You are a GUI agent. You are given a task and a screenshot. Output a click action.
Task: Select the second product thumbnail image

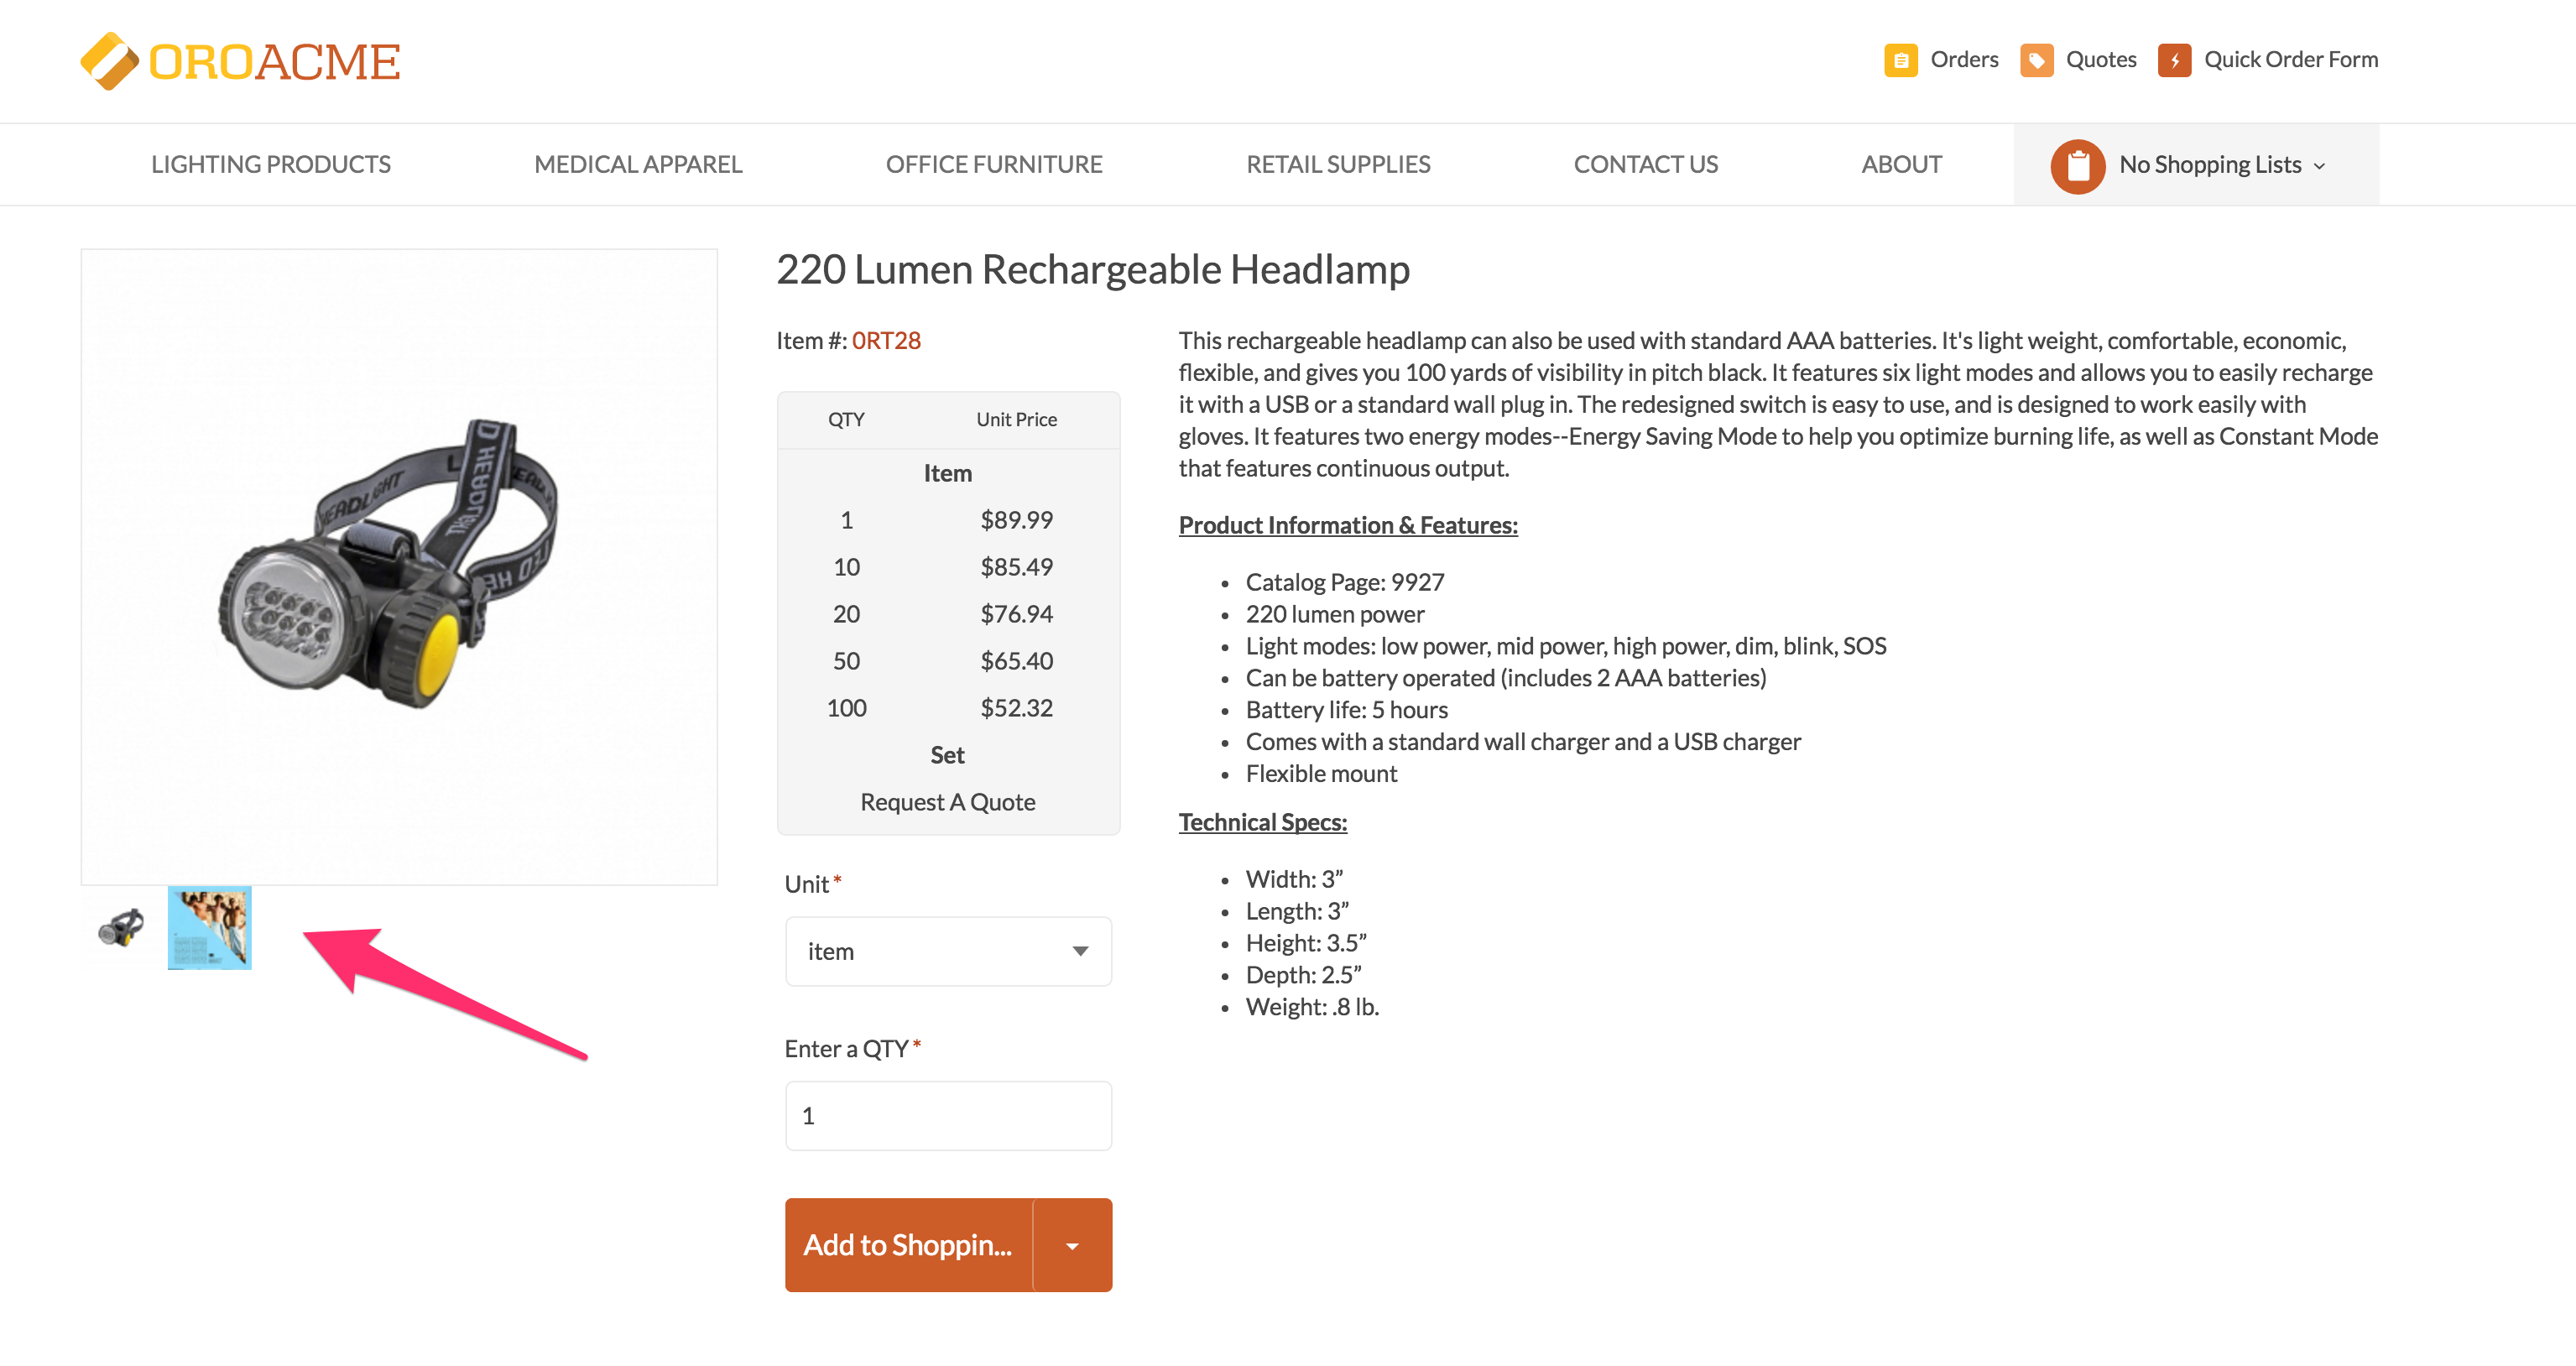tap(210, 927)
